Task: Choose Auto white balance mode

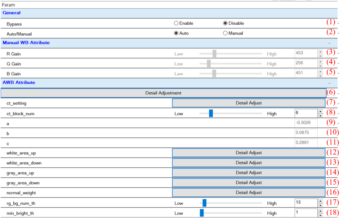Action: (x=176, y=33)
